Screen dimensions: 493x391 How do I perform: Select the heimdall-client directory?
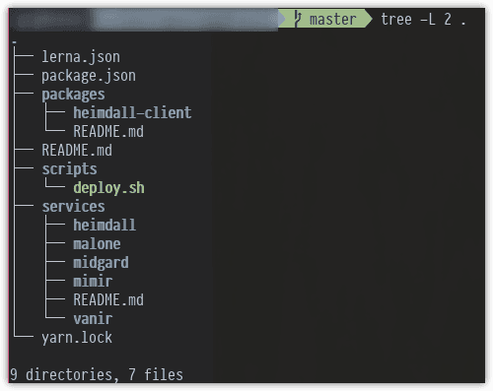coord(132,112)
